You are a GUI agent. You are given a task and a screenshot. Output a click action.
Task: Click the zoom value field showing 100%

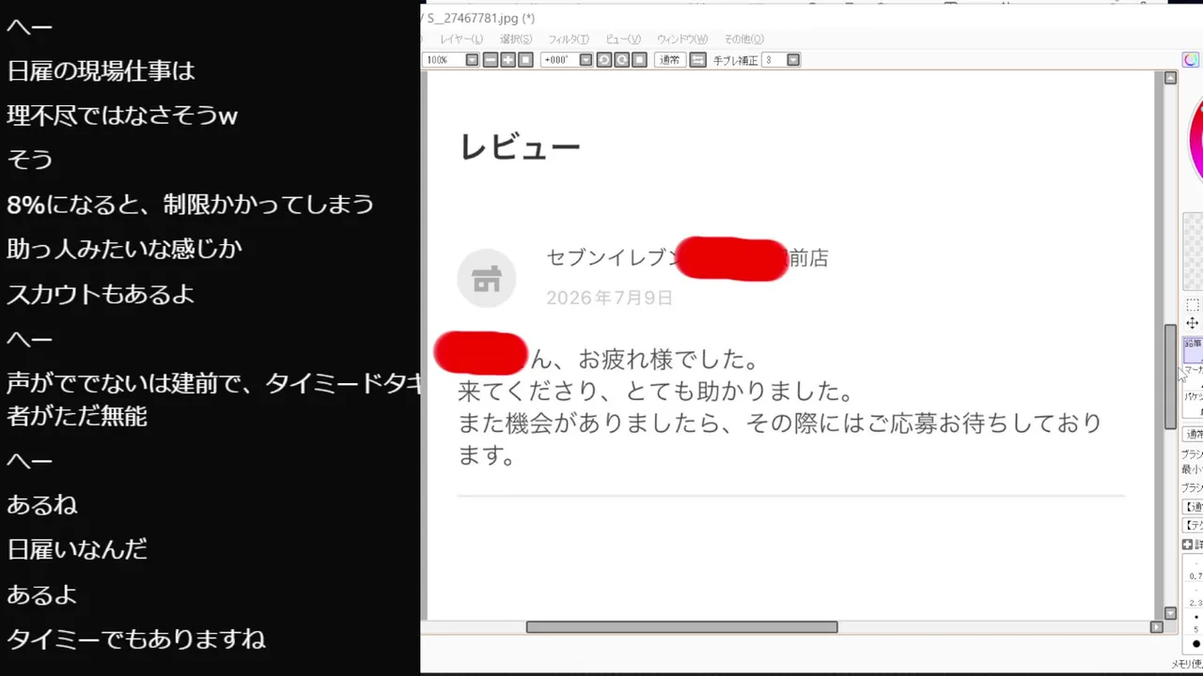445,60
